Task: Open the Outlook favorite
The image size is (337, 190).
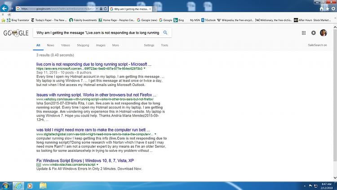Action: click(208, 20)
